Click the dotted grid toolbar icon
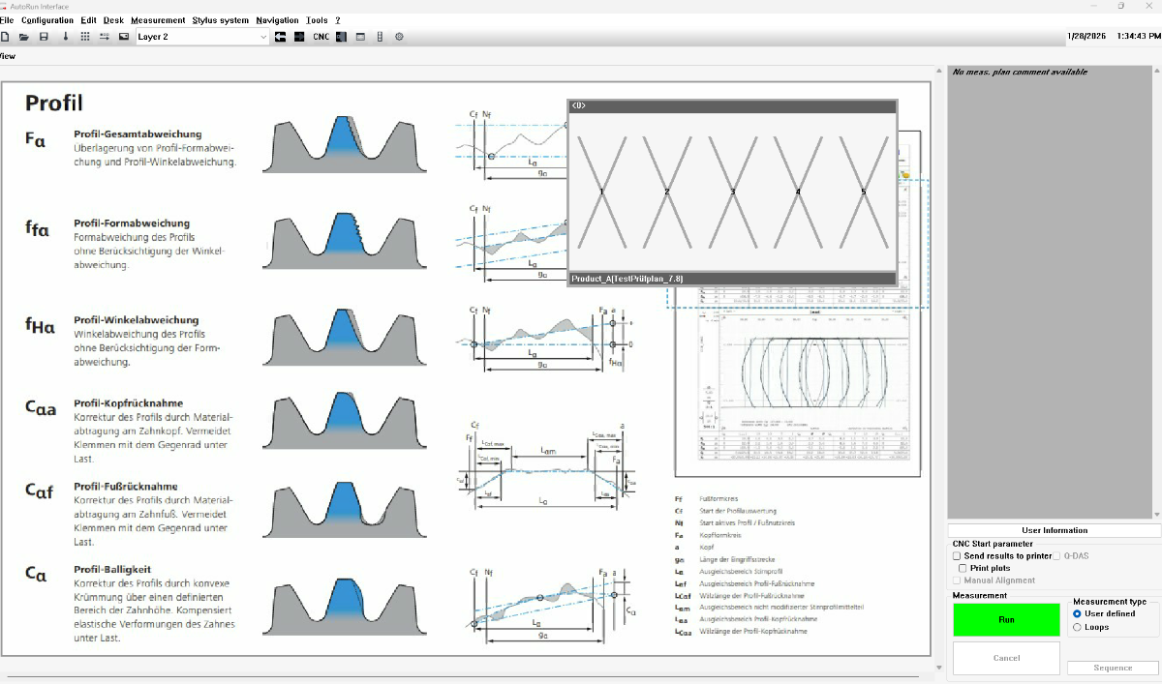The image size is (1162, 684). click(85, 37)
